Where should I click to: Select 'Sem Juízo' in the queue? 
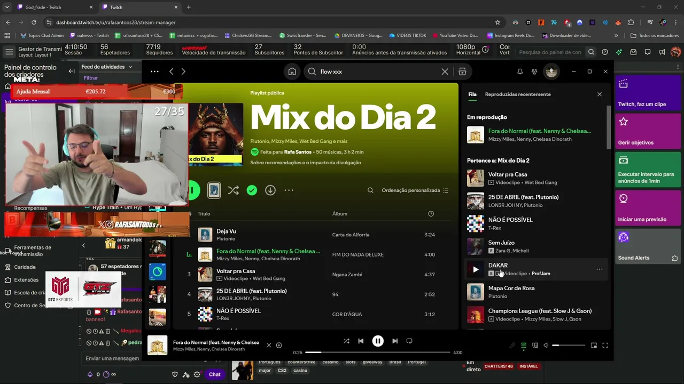click(536, 246)
